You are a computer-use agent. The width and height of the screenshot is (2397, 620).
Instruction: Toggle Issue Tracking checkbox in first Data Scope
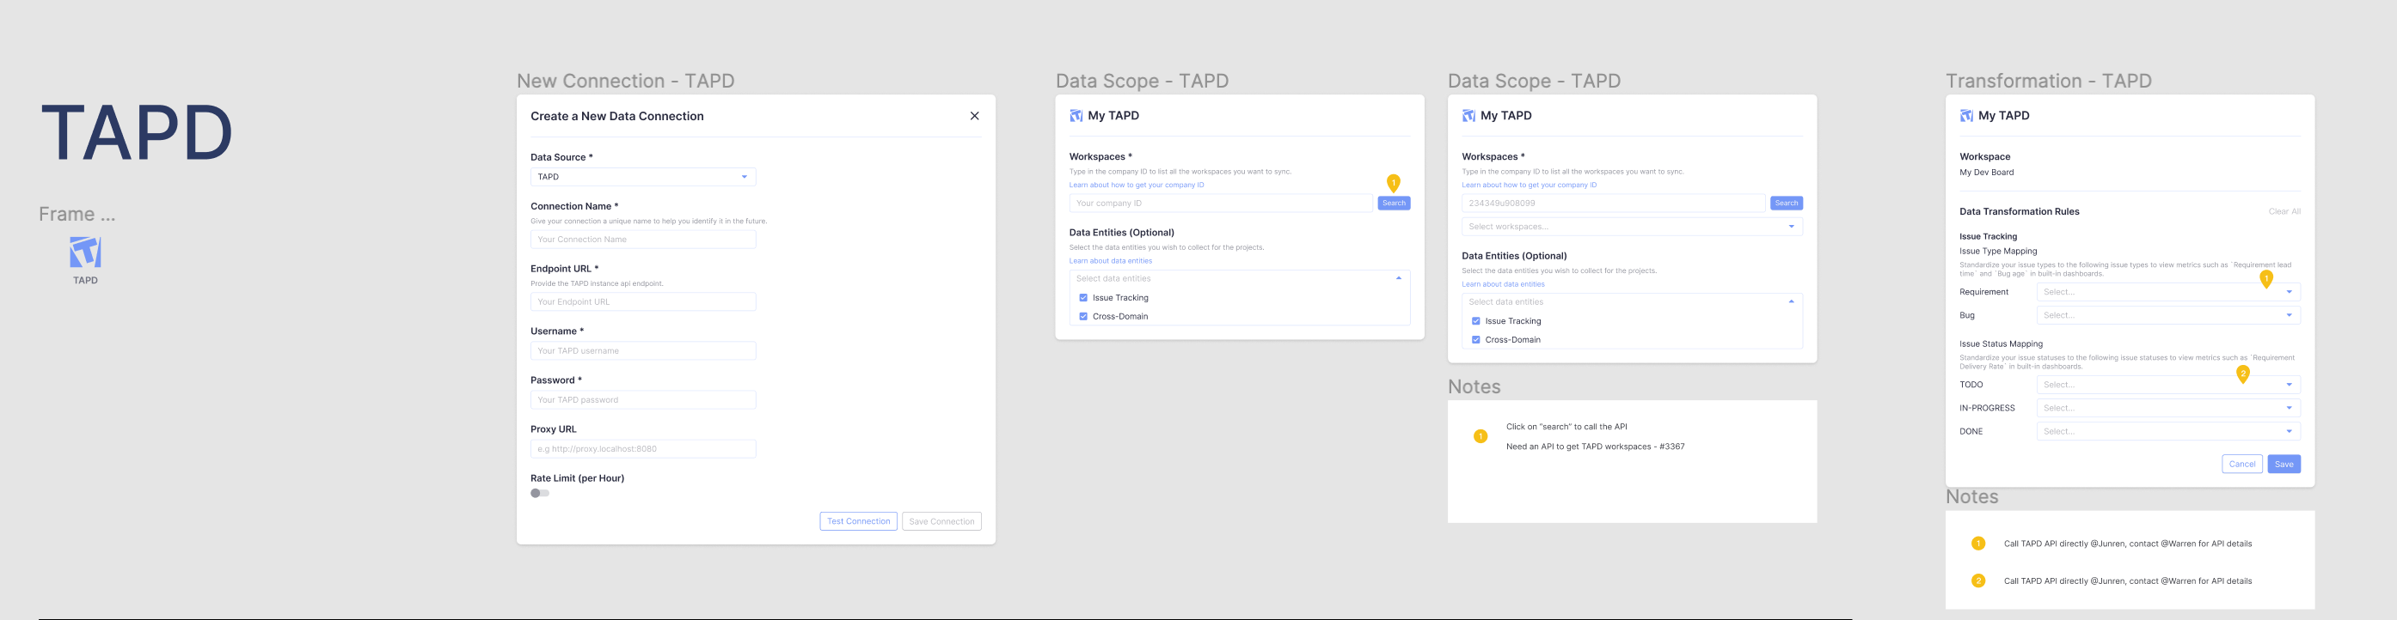tap(1083, 298)
